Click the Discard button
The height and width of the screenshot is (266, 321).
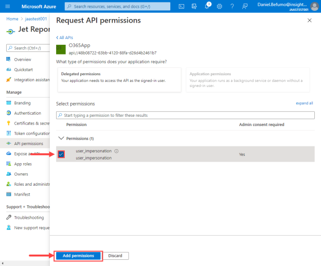(x=115, y=256)
